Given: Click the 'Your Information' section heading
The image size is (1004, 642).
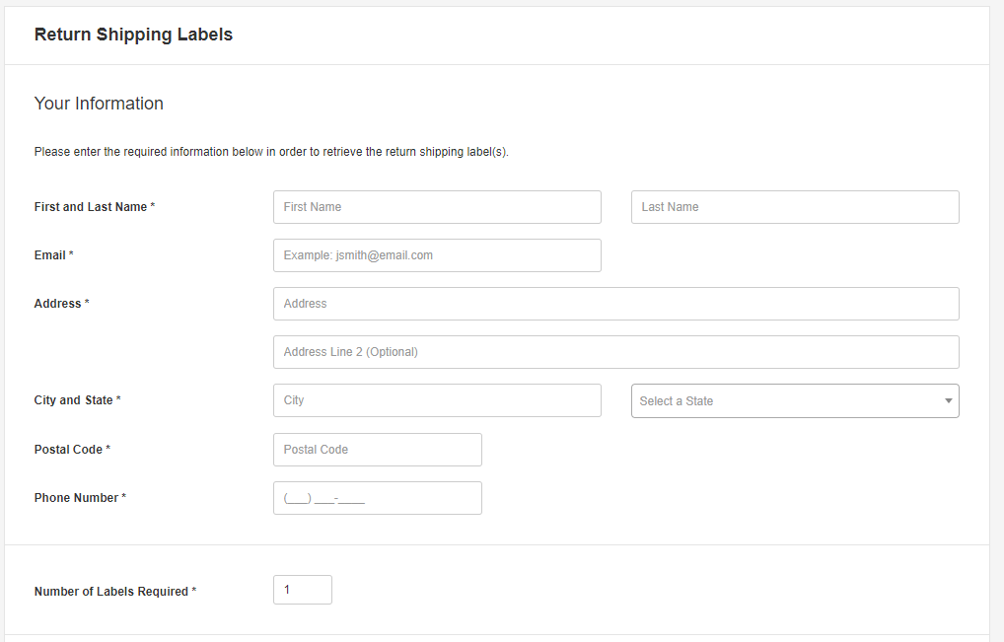Looking at the screenshot, I should (99, 104).
